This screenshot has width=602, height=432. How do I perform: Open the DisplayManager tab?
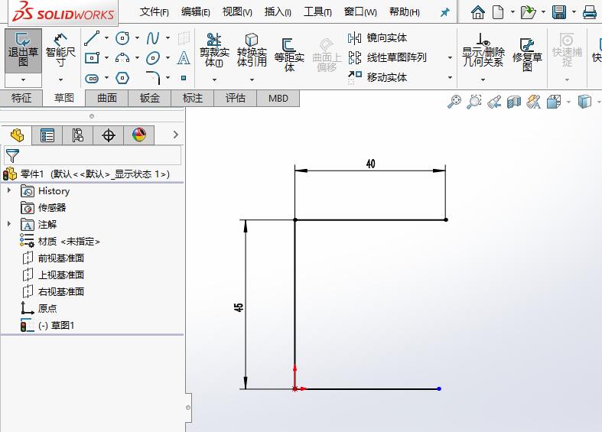(139, 135)
